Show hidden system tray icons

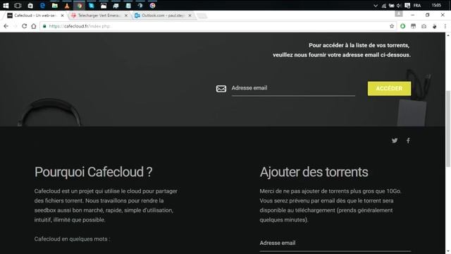click(376, 6)
